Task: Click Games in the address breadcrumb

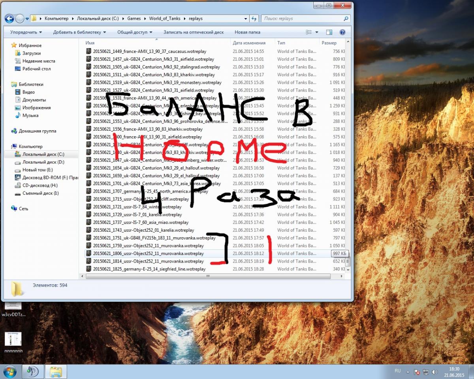Action: point(134,19)
